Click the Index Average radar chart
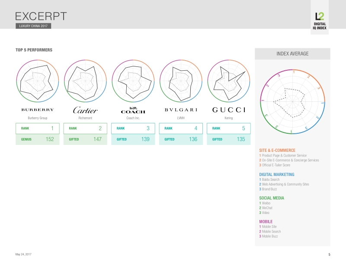 pyautogui.click(x=292, y=101)
